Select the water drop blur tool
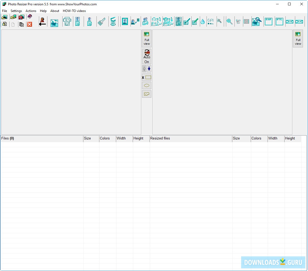Screen dimensions: 308x271 pyautogui.click(x=202, y=22)
